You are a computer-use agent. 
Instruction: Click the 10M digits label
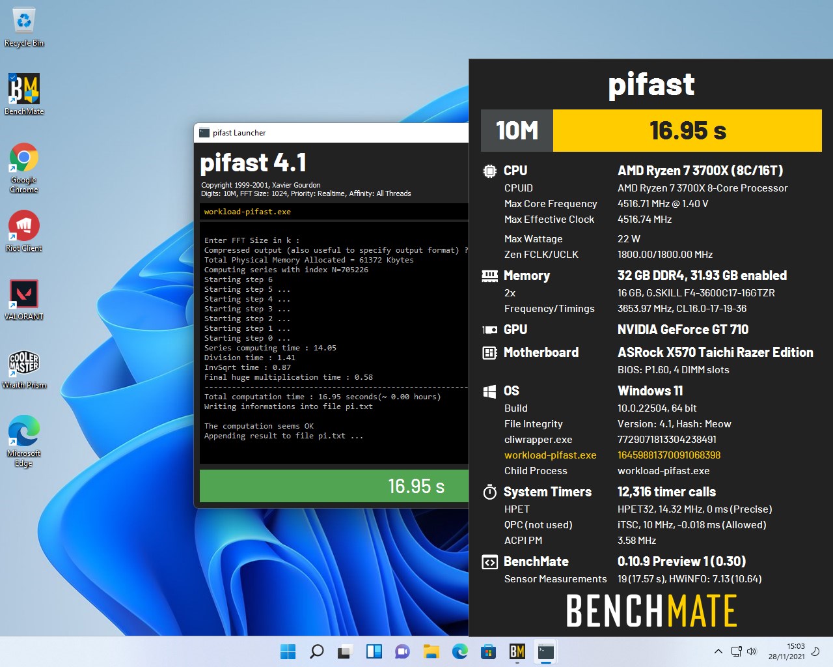517,130
